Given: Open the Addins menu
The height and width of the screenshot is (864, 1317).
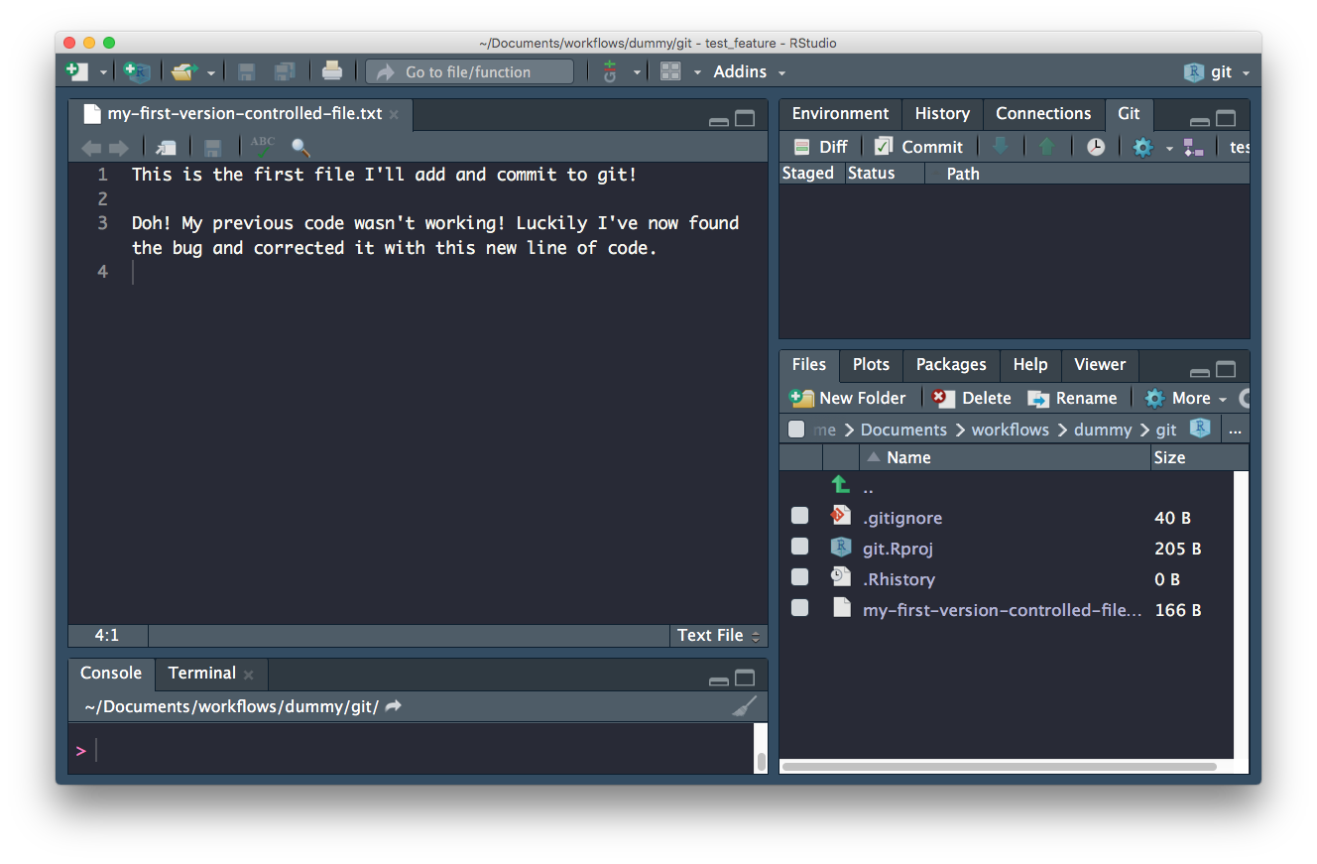Looking at the screenshot, I should click(x=750, y=71).
